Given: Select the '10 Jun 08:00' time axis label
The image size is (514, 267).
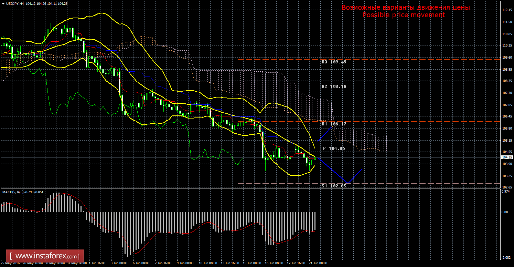Looking at the screenshot, I should [x=208, y=263].
